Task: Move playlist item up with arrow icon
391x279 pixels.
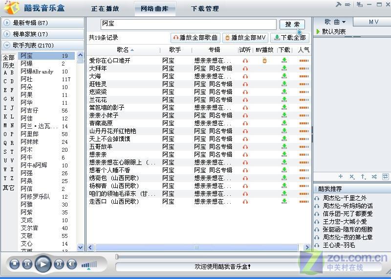Action: [363, 177]
